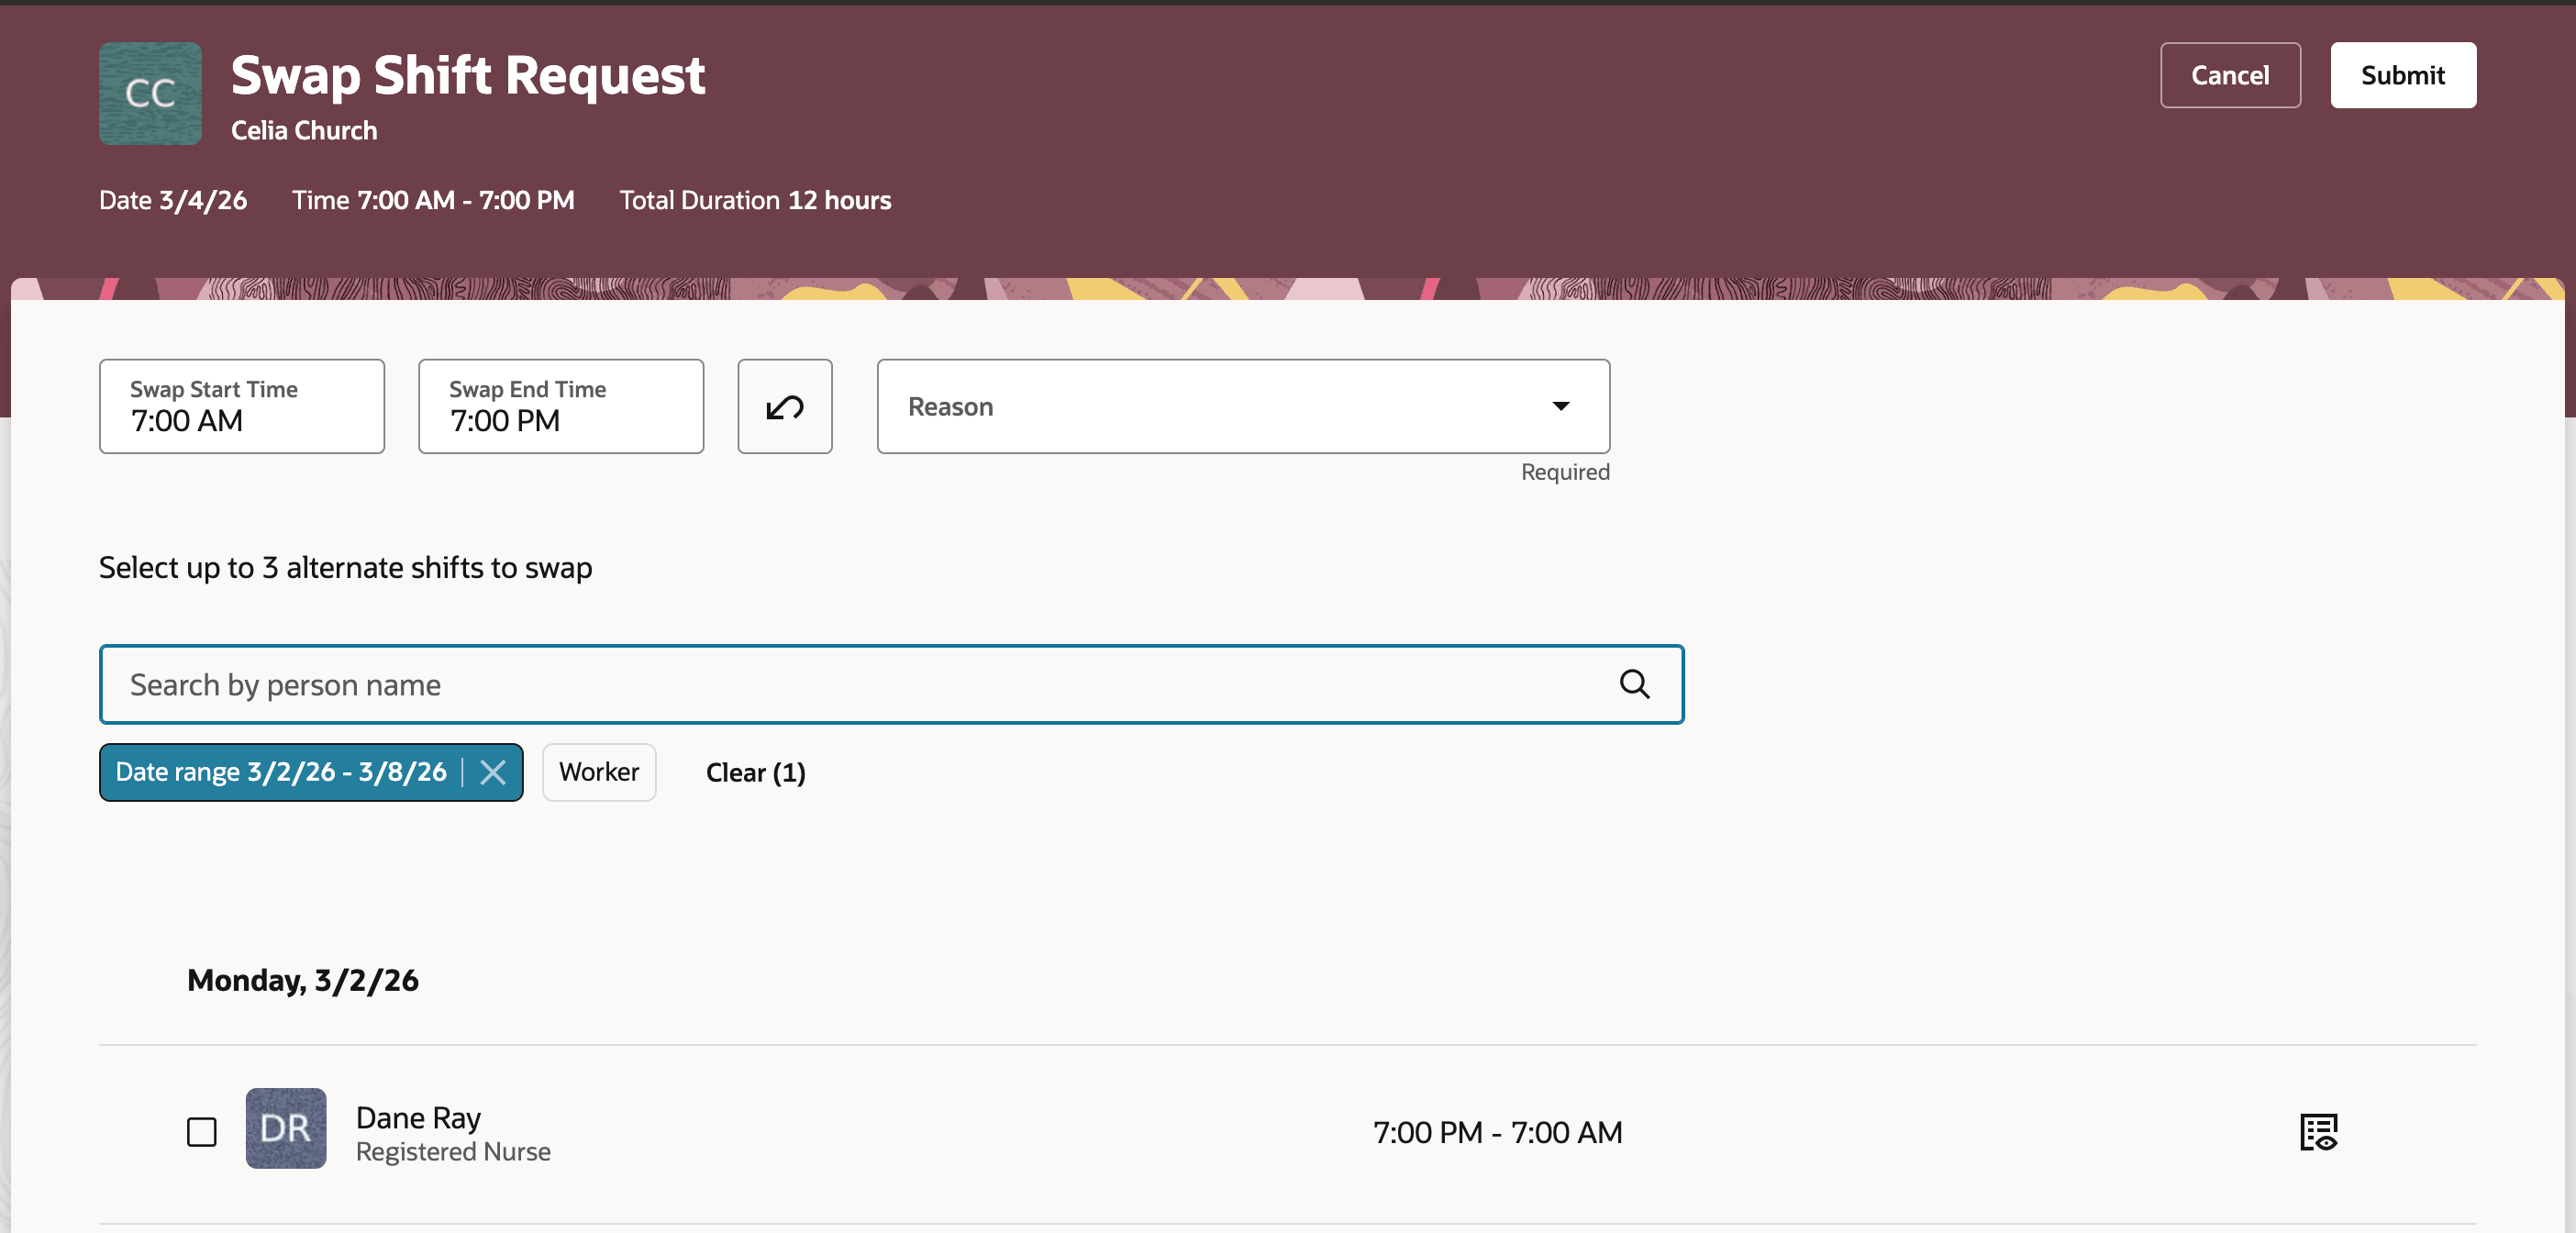The image size is (2576, 1233).
Task: Edit the Swap Start Time field
Action: (242, 406)
